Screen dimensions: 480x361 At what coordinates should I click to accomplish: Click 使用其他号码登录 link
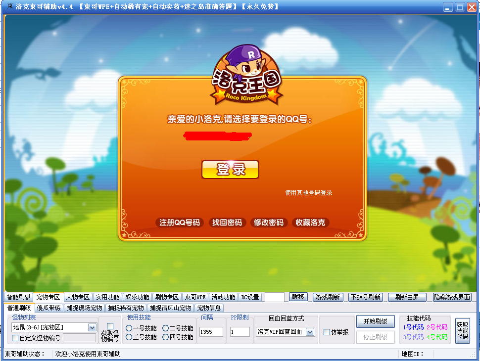coord(309,193)
